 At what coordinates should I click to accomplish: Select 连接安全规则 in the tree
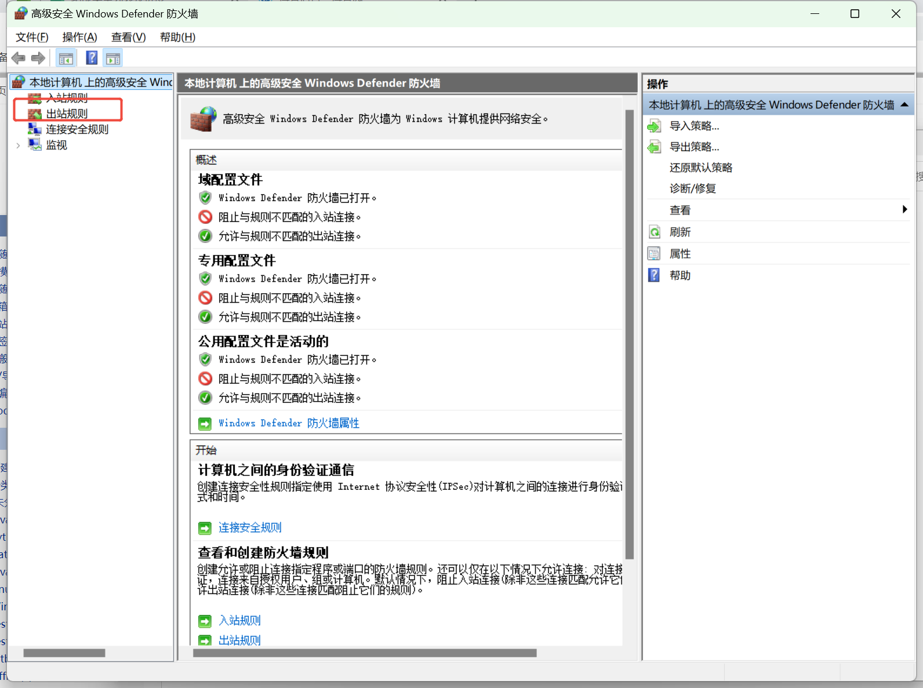click(77, 129)
